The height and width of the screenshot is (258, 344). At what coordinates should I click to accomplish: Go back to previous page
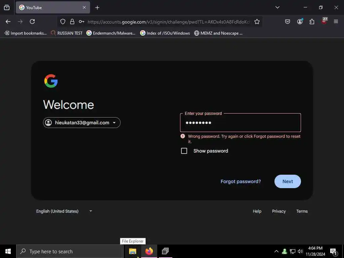point(8,21)
